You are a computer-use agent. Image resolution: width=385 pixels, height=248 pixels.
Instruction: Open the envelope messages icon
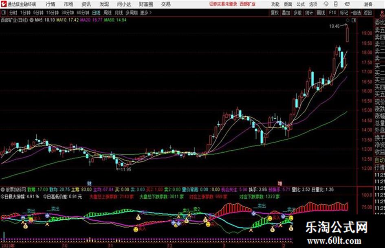[x=347, y=4]
